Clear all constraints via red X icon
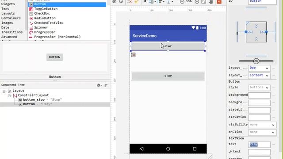The image size is (283, 159). pyautogui.click(x=130, y=2)
